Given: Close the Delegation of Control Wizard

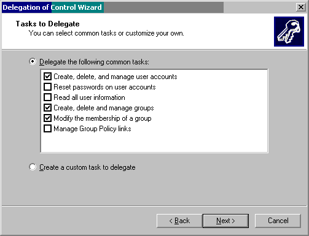Looking at the screenshot, I should coord(301,7).
